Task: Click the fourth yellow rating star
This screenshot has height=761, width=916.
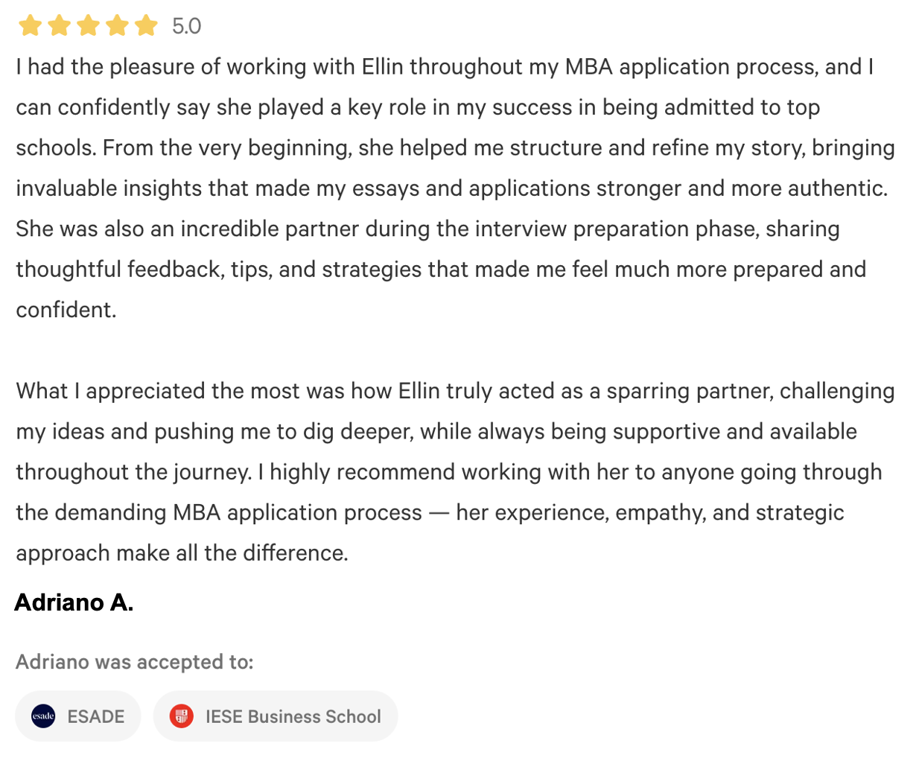Action: (x=117, y=26)
